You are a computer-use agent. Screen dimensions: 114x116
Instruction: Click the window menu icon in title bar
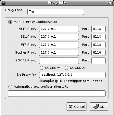coord(4,3)
